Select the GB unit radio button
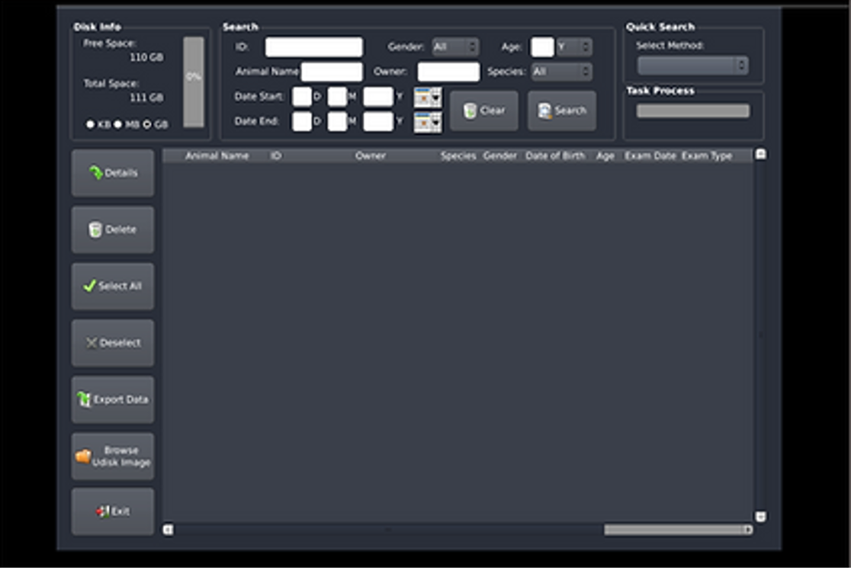 [147, 124]
